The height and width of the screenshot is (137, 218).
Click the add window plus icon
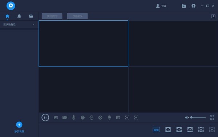pyautogui.click(x=213, y=16)
